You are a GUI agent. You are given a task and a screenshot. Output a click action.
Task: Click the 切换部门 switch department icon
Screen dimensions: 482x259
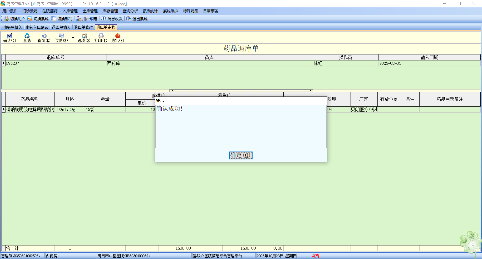pyautogui.click(x=53, y=19)
